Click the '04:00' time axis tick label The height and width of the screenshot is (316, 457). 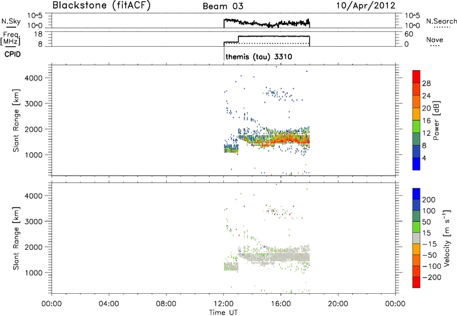(109, 304)
